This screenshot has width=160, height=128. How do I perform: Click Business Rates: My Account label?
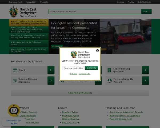click(x=123, y=81)
